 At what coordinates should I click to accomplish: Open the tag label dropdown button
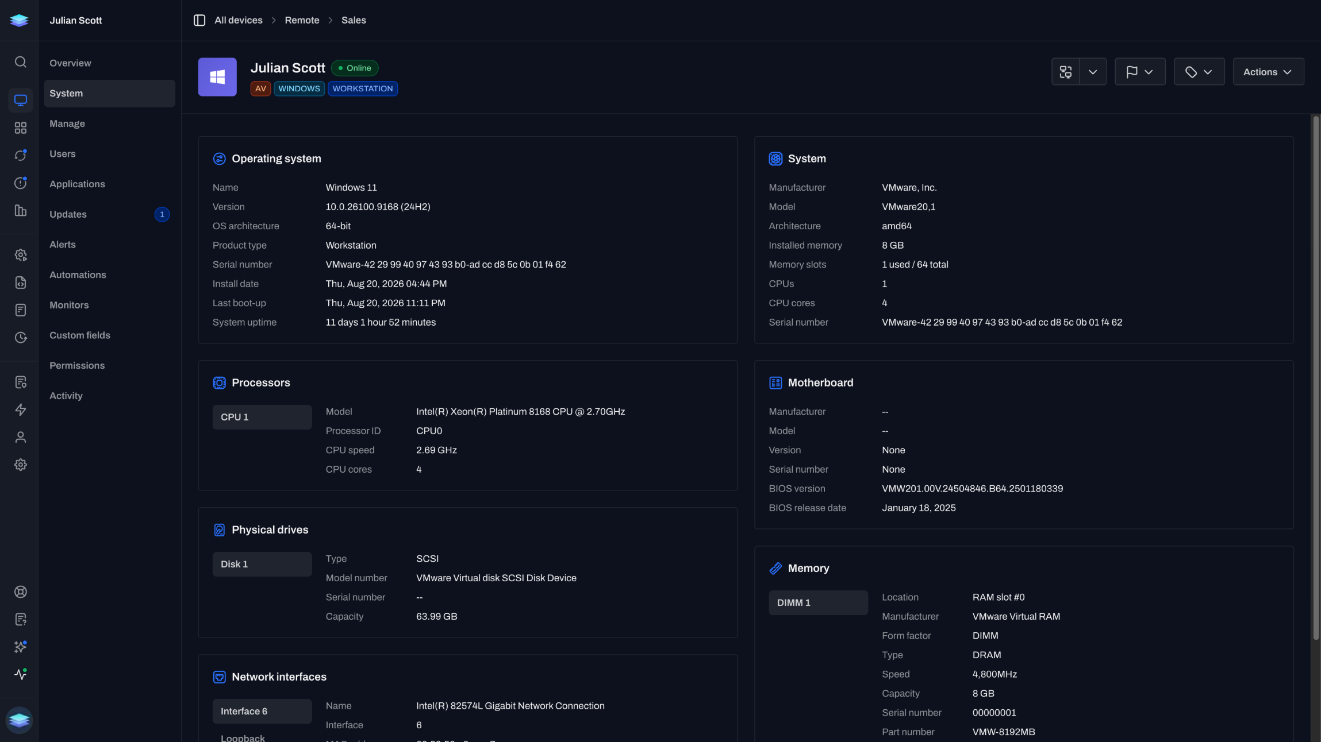click(x=1199, y=72)
